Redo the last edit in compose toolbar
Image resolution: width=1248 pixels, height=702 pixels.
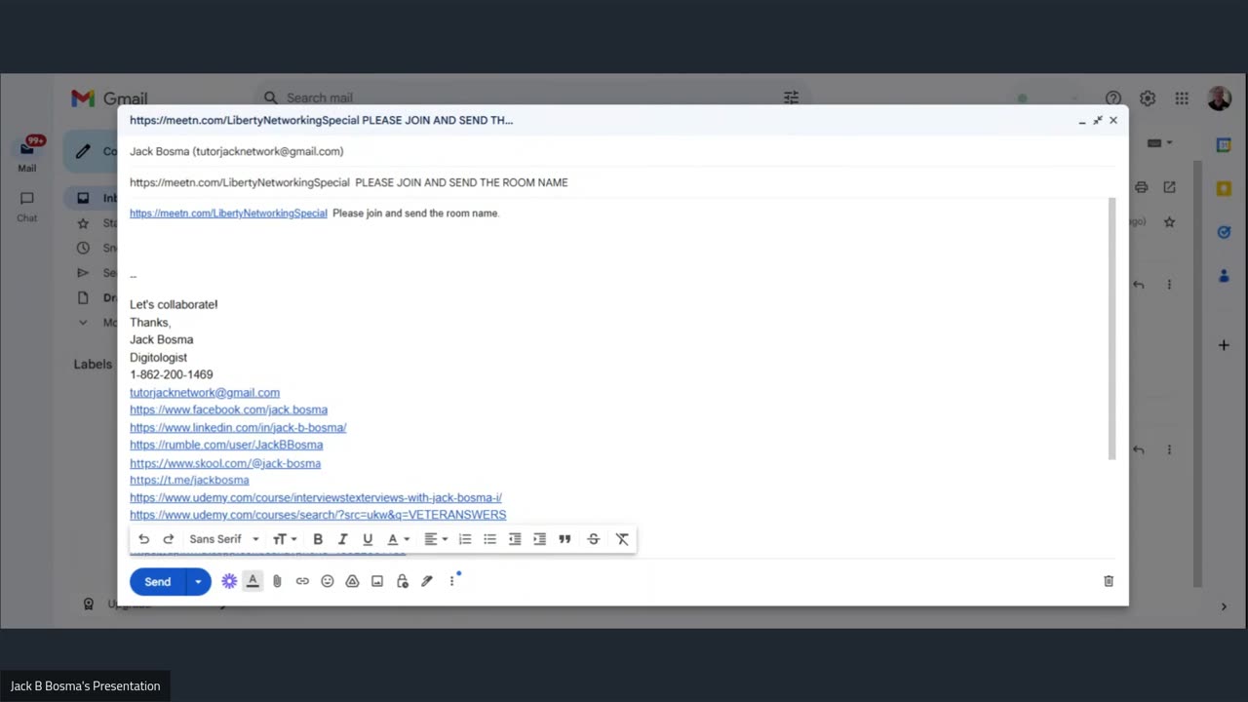[169, 539]
